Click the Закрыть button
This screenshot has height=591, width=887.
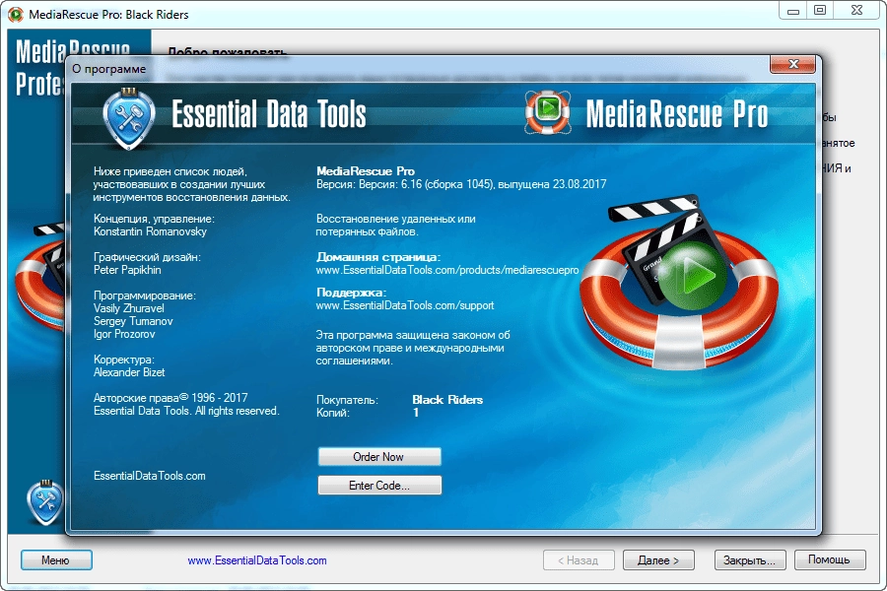pyautogui.click(x=750, y=559)
